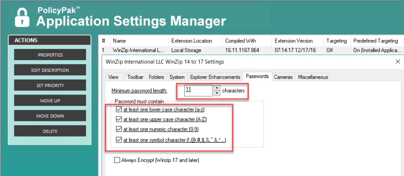Open the Cameras tab
The height and width of the screenshot is (176, 404).
tap(283, 77)
